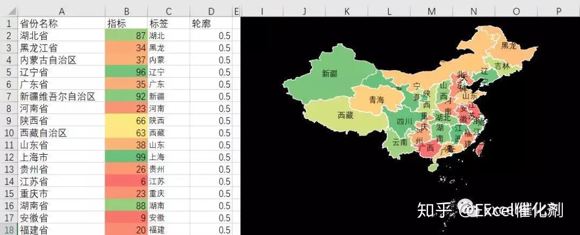Click 青海 region on the map
Image resolution: width=580 pixels, height=235 pixels.
(x=376, y=100)
